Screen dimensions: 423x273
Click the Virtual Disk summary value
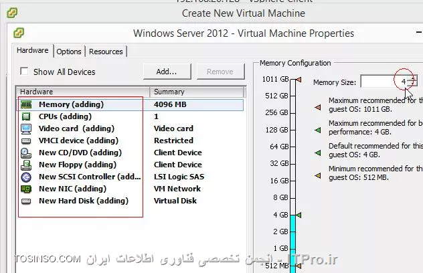click(x=175, y=201)
